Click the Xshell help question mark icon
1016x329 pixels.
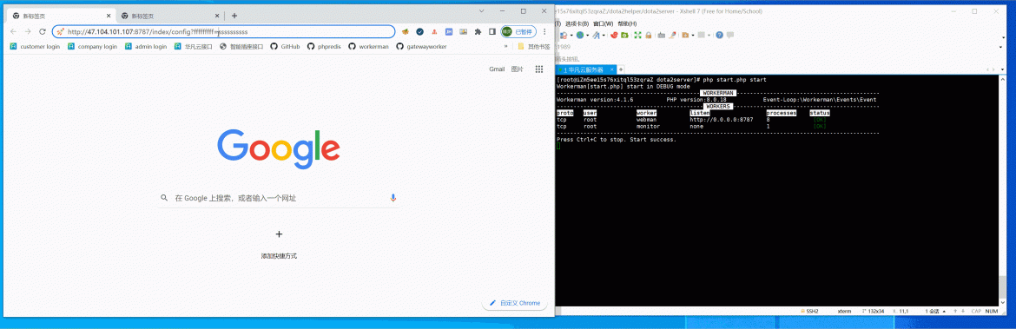point(719,35)
